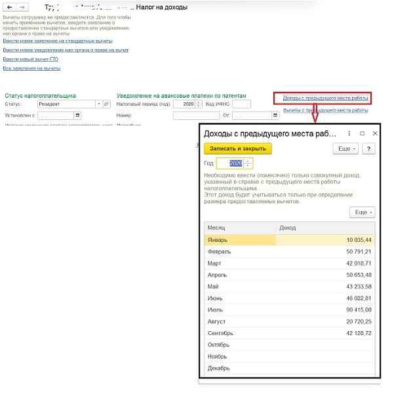Click income value 50 791,21

click(359, 252)
